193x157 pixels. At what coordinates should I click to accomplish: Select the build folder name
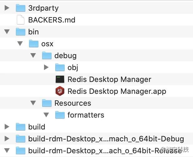point(37,127)
